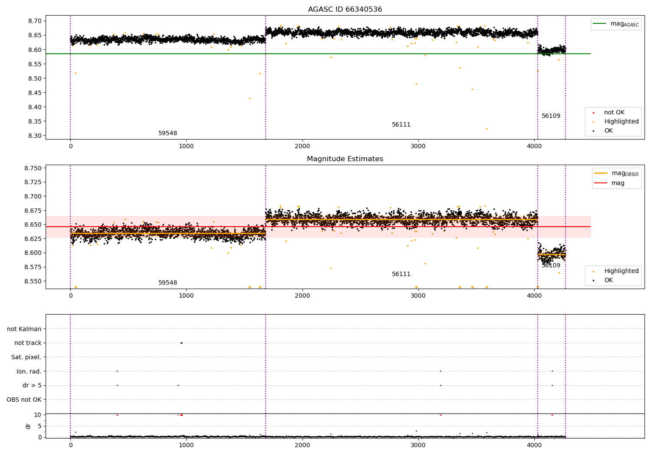Click OBSID label 56109 in the top plot

[551, 116]
